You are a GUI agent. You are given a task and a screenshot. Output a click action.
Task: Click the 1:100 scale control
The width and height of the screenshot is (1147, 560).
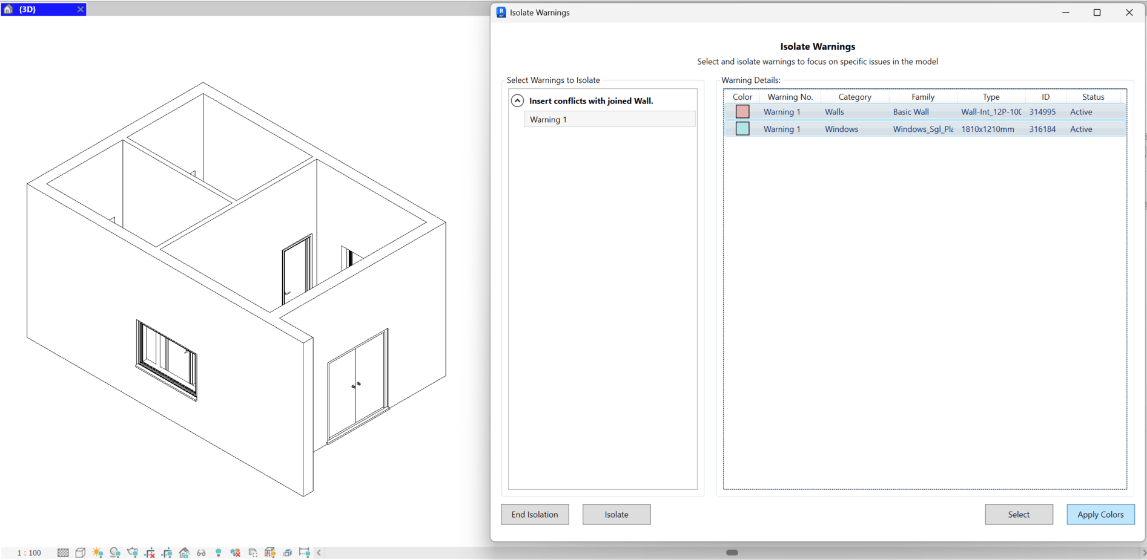tap(28, 552)
